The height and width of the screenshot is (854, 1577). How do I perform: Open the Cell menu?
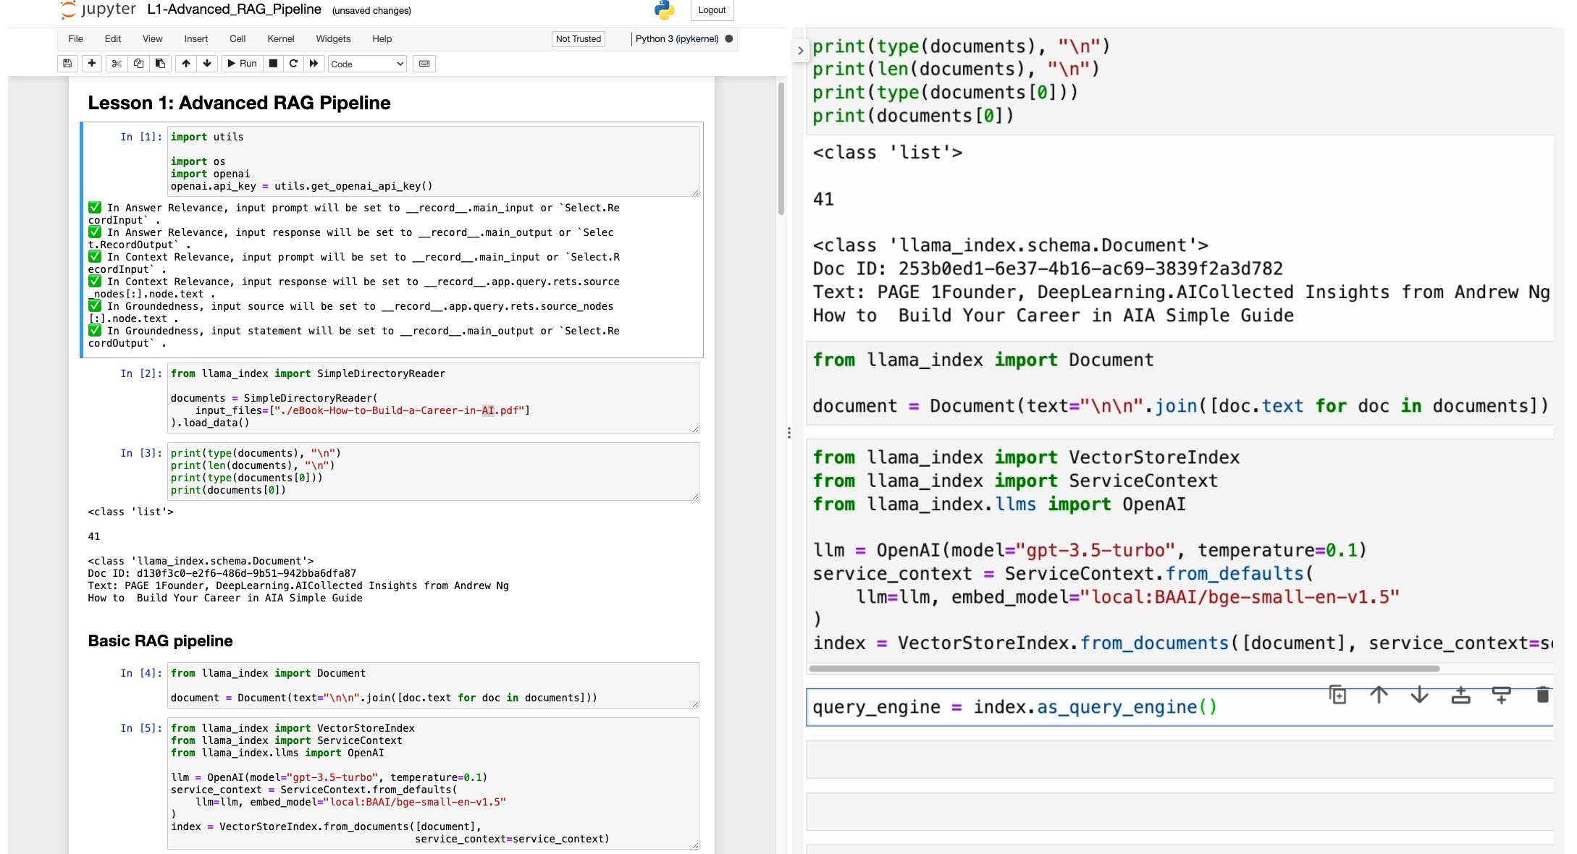coord(237,39)
